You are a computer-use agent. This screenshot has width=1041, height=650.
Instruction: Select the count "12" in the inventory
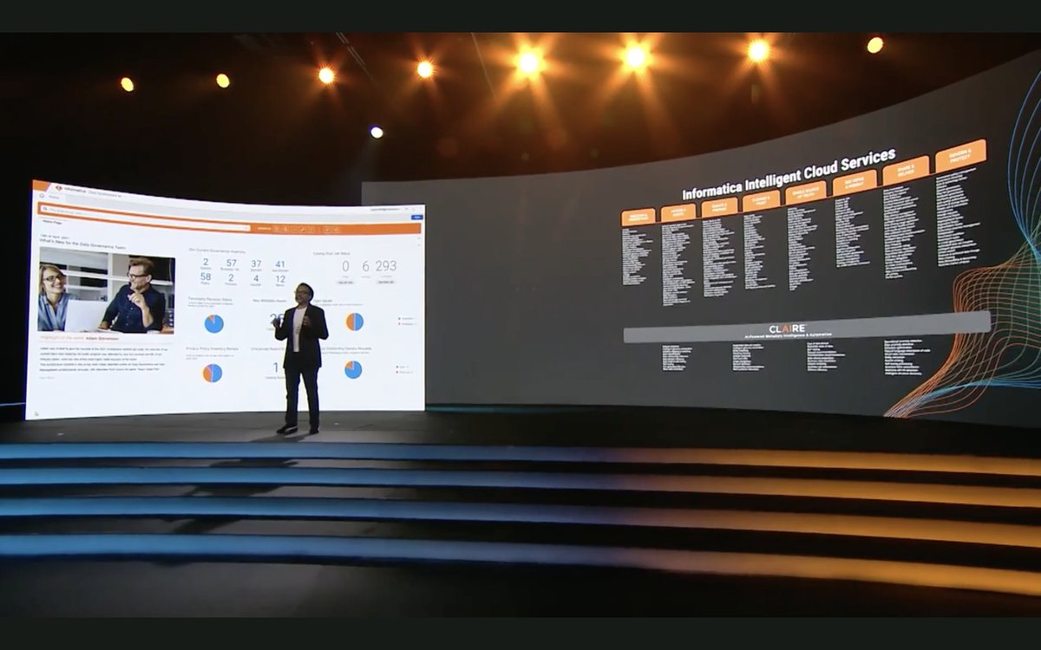(280, 279)
